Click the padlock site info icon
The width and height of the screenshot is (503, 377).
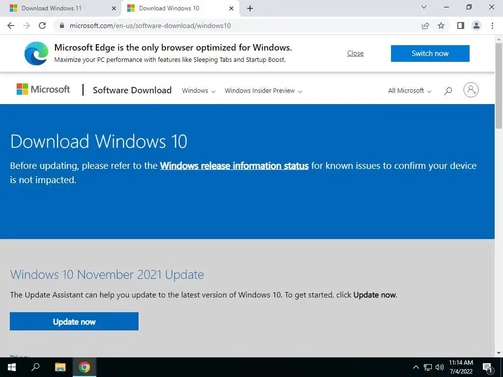(x=62, y=26)
